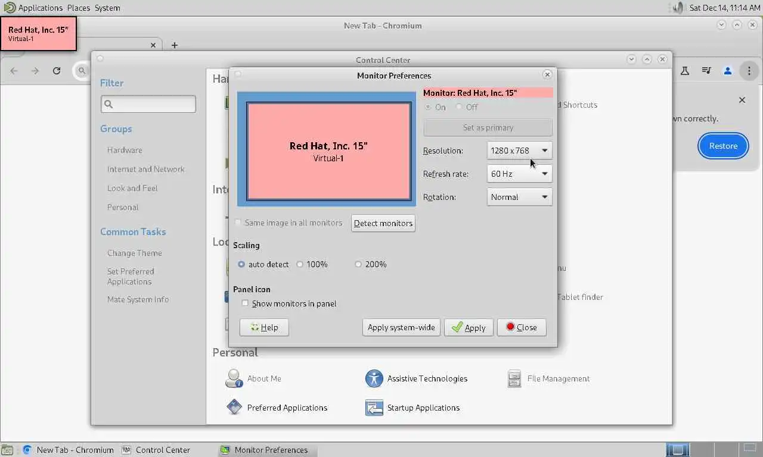Click the search icon in Filter field
This screenshot has width=763, height=457.
coord(108,104)
